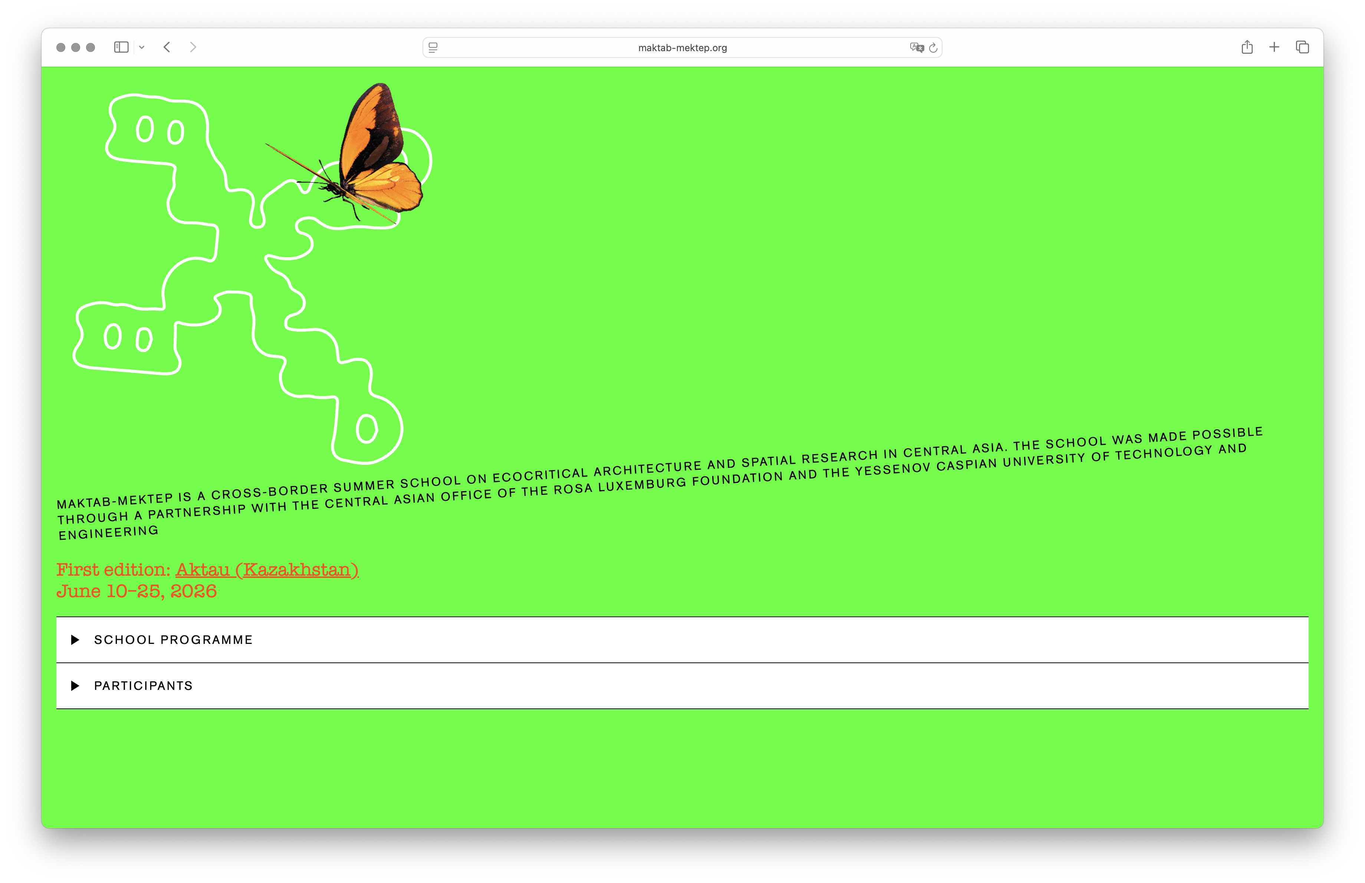Go forward with the forward arrow

coord(193,47)
